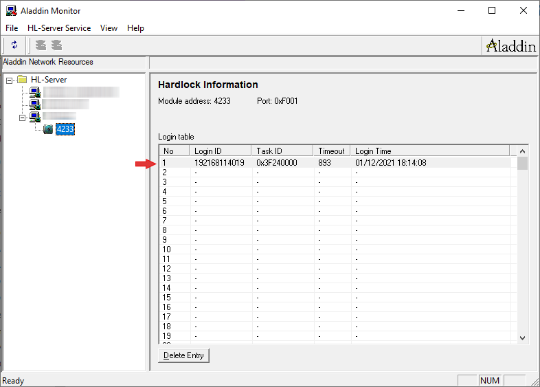Image resolution: width=540 pixels, height=387 pixels.
Task: Click the first greyed server toolbar icon
Action: (x=41, y=45)
